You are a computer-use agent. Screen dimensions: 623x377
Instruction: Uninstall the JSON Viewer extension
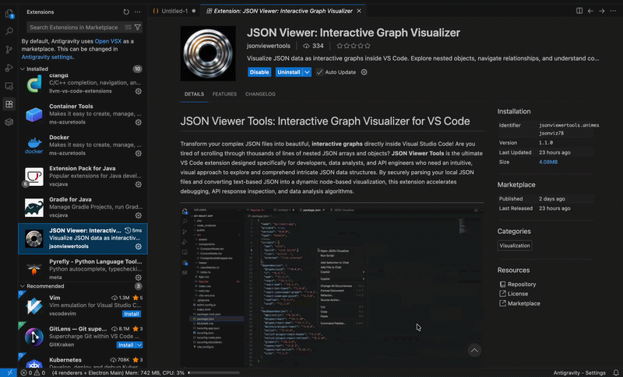point(289,72)
